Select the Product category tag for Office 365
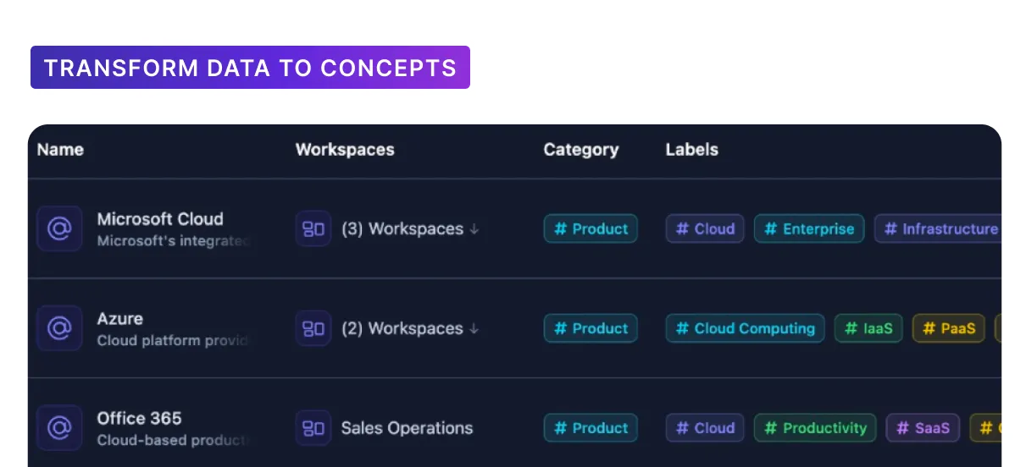Image resolution: width=1026 pixels, height=467 pixels. pos(591,428)
